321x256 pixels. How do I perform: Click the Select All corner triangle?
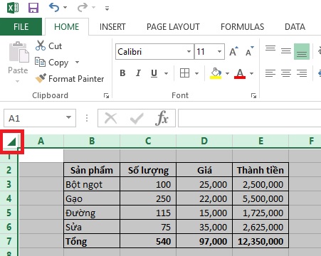coord(11,142)
